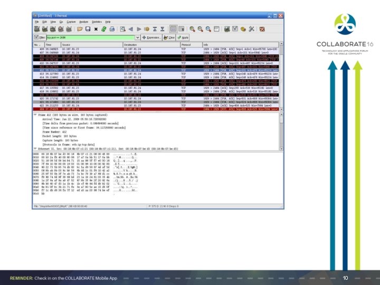This screenshot has width=380, height=285.
Task: Open the Help menu
Action: (108, 22)
